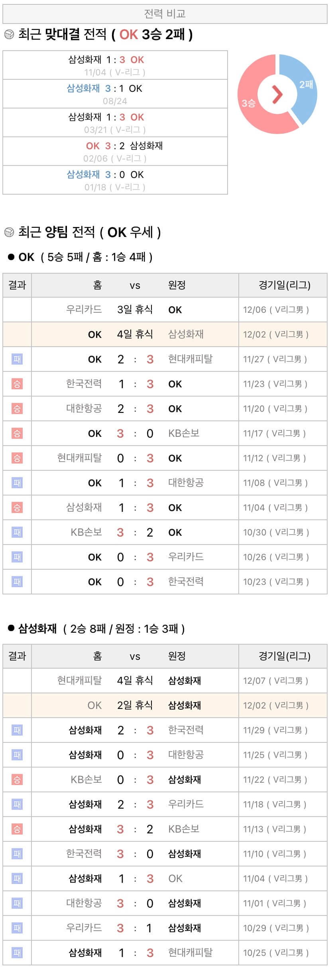330x971 pixels.
Task: Click the volleyball icon beside 최근 맞대결 전적
Action: coord(9,35)
